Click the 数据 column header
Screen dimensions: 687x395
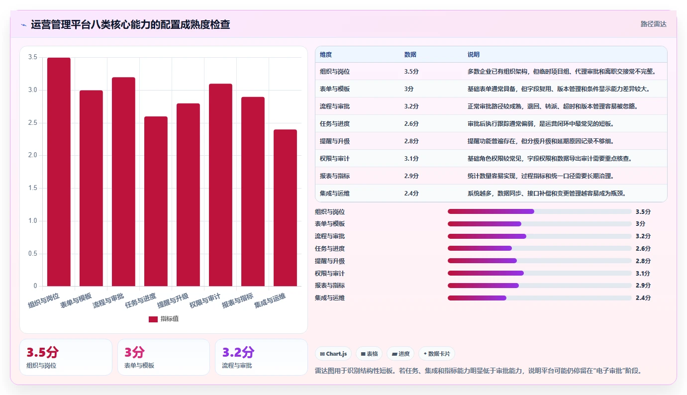410,54
